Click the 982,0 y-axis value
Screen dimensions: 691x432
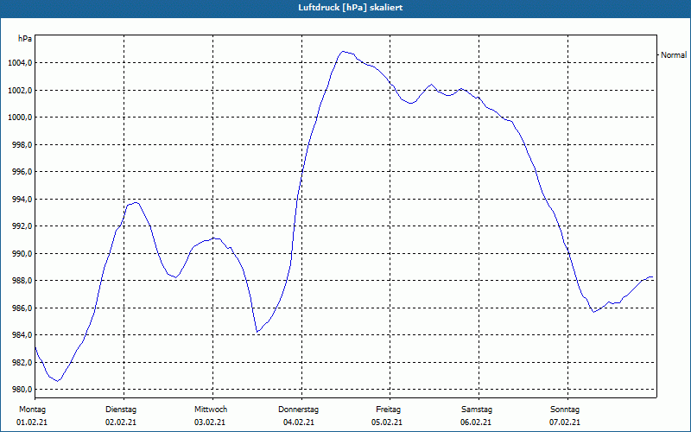(22, 362)
